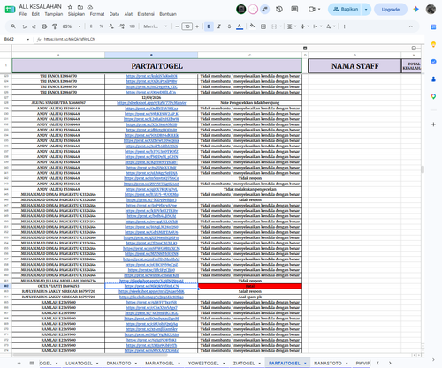Open the File menu

click(23, 14)
